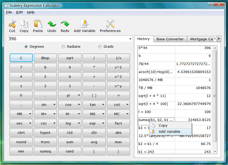228x165 pixels.
Task: Open the tan dropdown arrow
Action: point(103,105)
